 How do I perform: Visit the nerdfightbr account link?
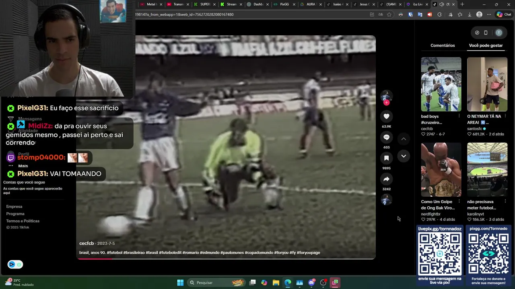click(x=431, y=214)
